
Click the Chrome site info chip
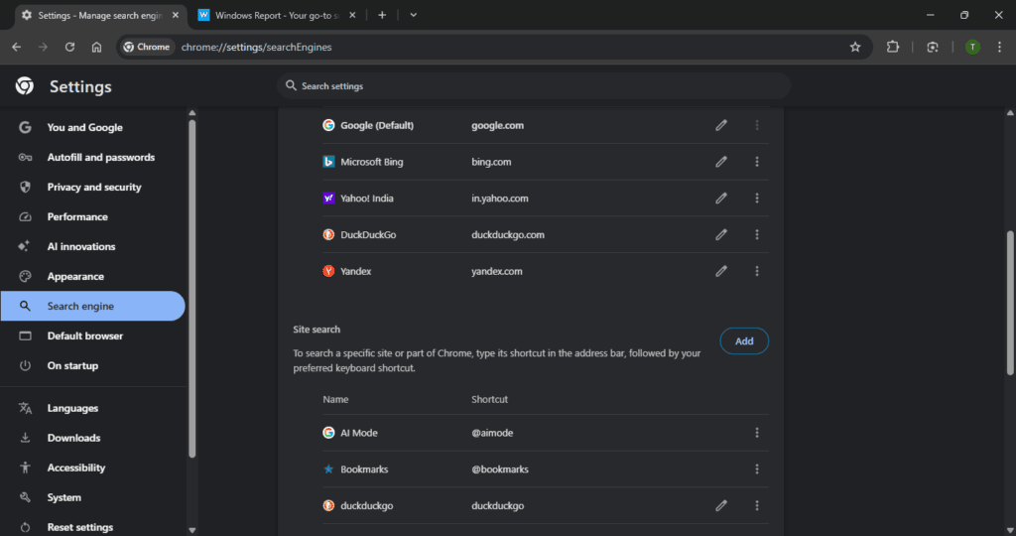147,47
